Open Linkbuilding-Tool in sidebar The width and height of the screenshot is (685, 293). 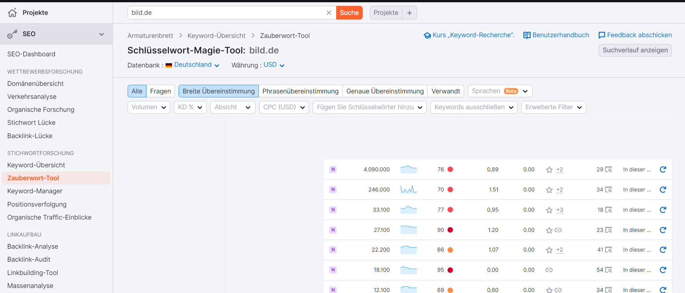[33, 273]
